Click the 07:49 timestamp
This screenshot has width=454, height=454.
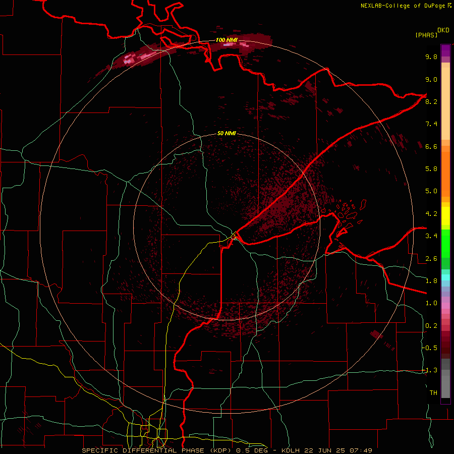click(x=361, y=450)
